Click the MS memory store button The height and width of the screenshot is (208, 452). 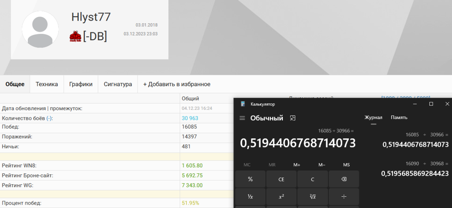(346, 165)
